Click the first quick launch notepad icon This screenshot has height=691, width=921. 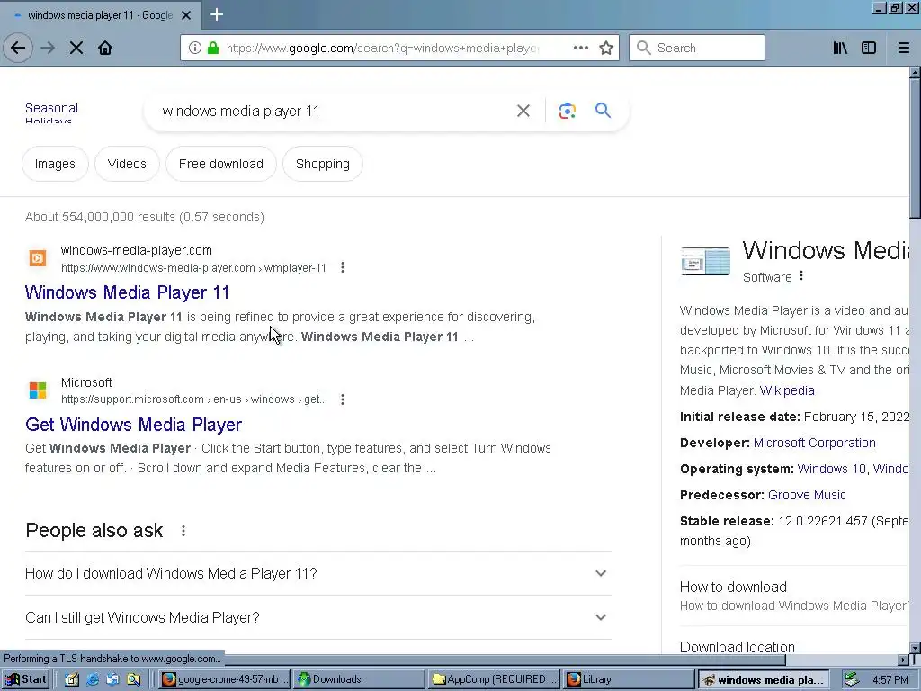72,679
